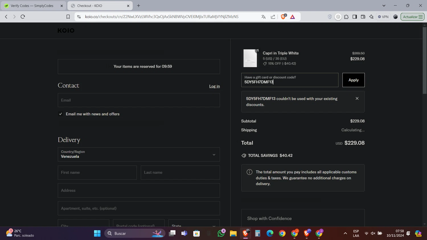Bookmark this page icon
The width and height of the screenshot is (427, 240).
pyautogui.click(x=68, y=17)
